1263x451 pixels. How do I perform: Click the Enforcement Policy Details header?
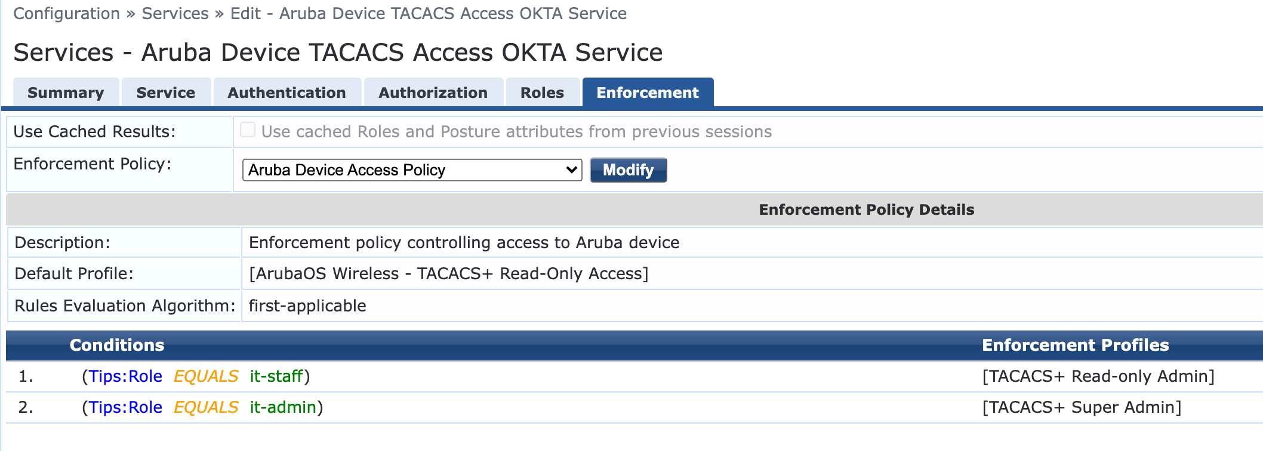(x=867, y=209)
